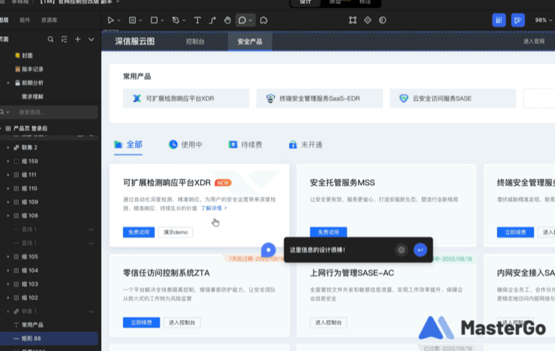Toggle the contrast mask tool icon
Image resolution: width=555 pixels, height=351 pixels.
(382, 20)
